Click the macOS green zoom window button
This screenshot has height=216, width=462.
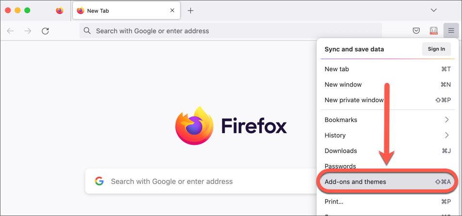point(27,10)
